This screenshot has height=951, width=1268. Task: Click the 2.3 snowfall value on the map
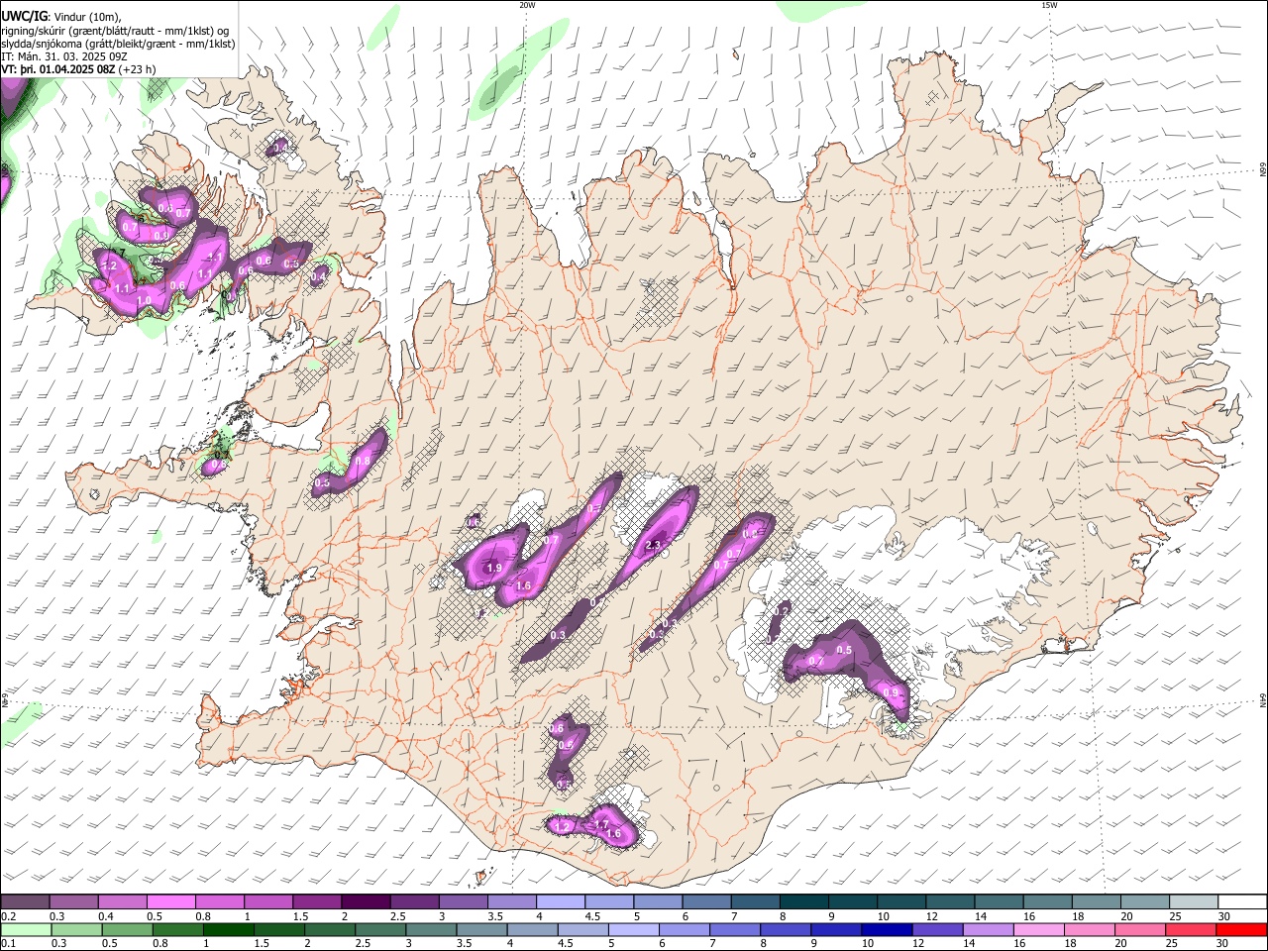coord(653,546)
